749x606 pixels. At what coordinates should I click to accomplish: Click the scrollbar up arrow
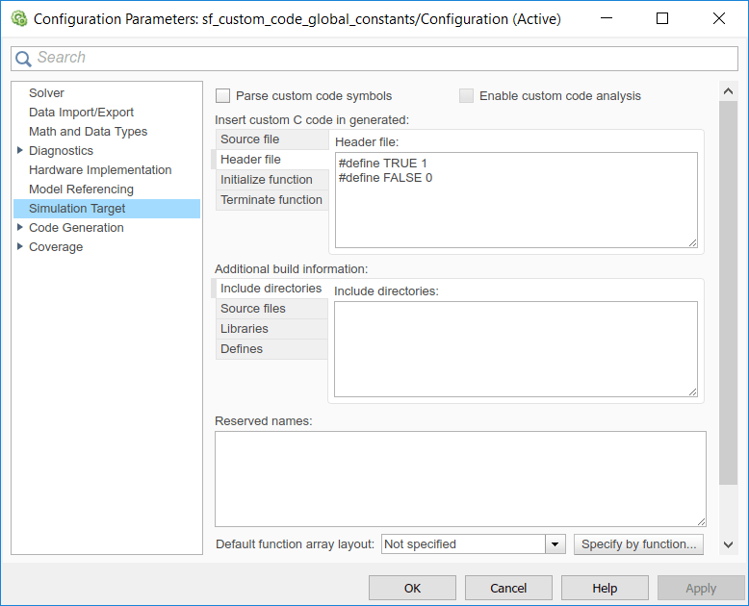(728, 90)
